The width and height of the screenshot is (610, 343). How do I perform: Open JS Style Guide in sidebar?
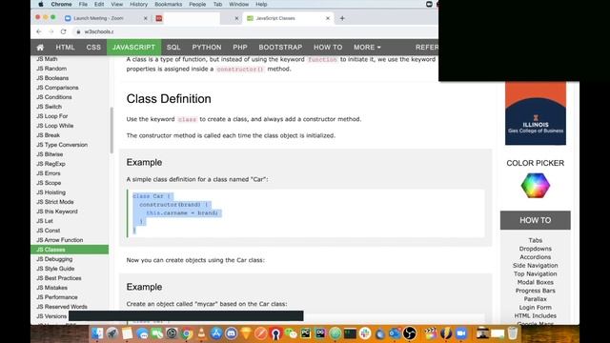pos(55,269)
